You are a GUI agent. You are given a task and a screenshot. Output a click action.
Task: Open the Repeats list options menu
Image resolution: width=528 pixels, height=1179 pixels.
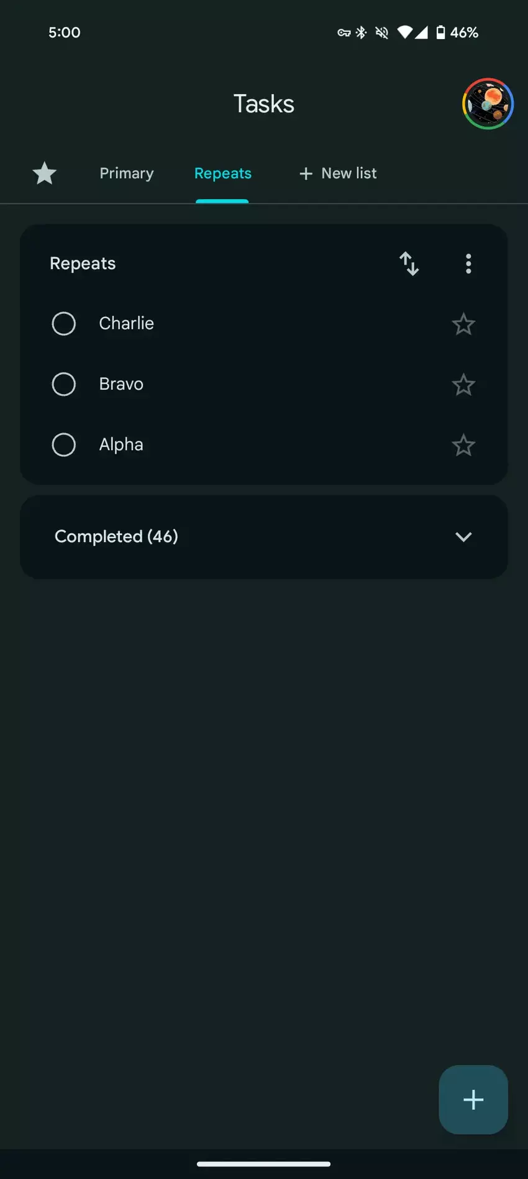pyautogui.click(x=468, y=264)
